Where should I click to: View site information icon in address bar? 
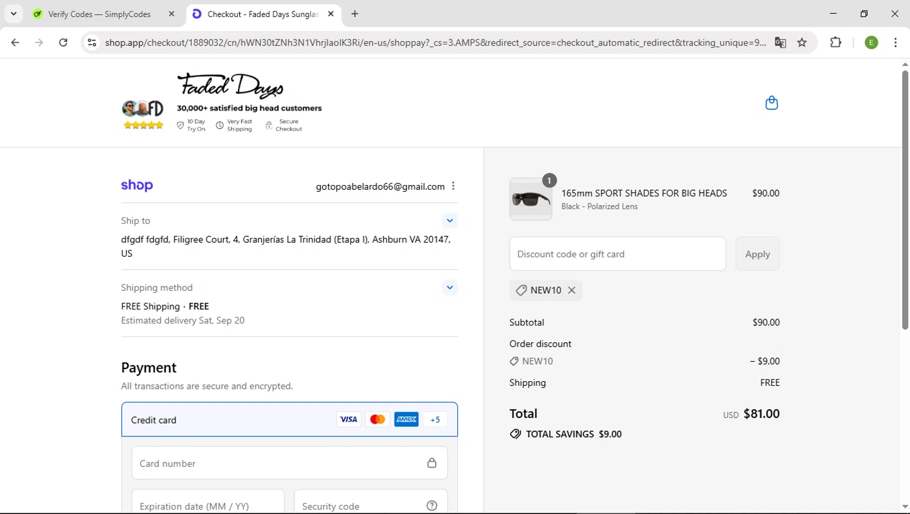pos(92,42)
